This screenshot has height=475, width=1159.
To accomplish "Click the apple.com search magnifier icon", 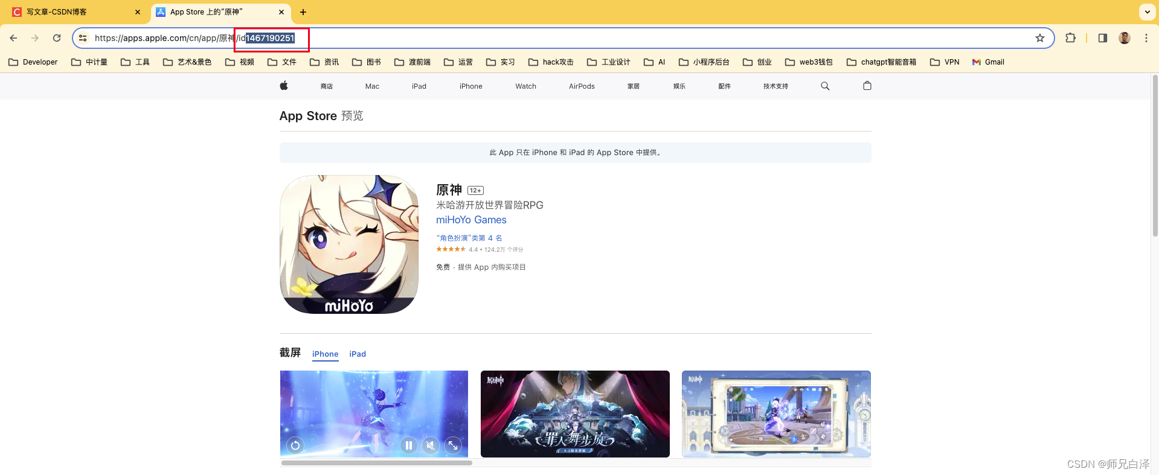I will (825, 86).
